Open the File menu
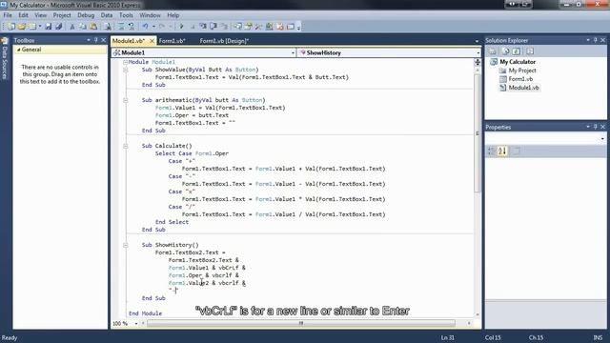The image size is (610, 343). 8,15
